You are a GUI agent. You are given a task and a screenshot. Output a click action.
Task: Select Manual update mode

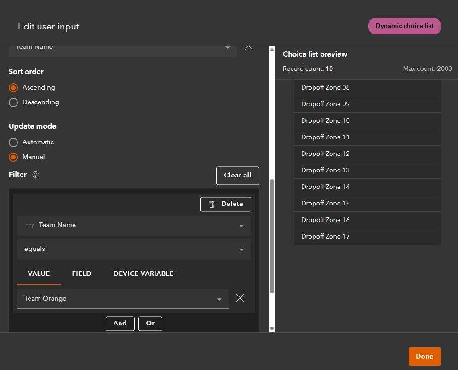coord(13,157)
